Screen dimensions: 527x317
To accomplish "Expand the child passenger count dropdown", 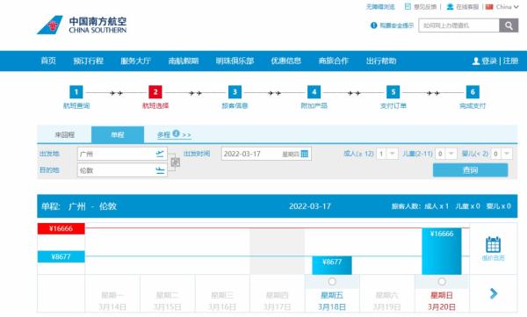I will pyautogui.click(x=451, y=154).
